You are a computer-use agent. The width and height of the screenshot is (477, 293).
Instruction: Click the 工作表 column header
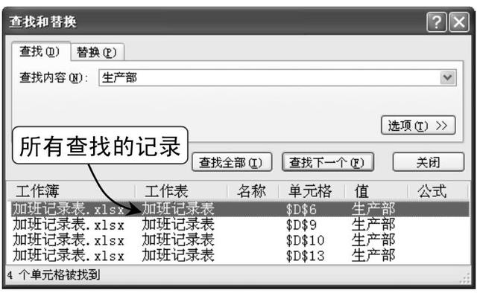(181, 191)
